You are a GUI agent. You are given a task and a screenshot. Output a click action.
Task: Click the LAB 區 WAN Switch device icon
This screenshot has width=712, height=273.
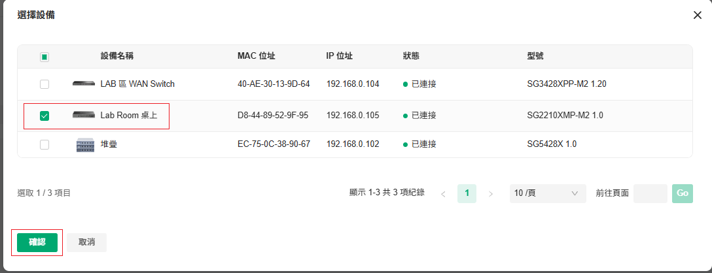tap(84, 84)
